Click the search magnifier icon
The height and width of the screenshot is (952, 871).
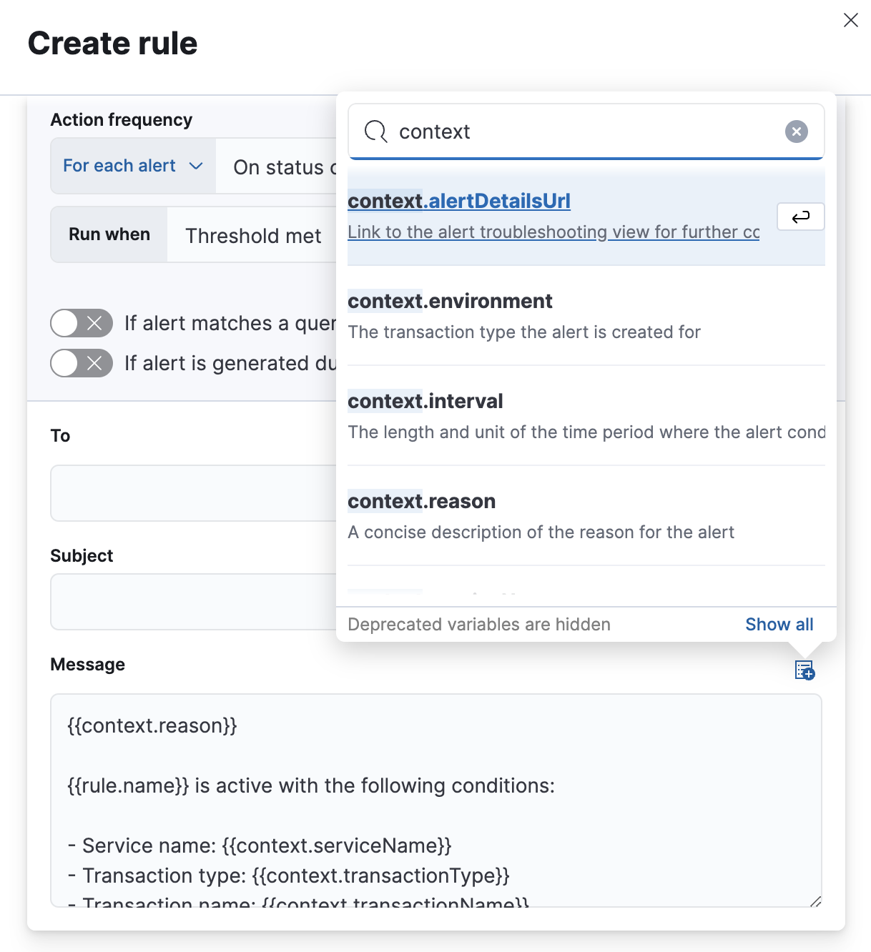375,132
